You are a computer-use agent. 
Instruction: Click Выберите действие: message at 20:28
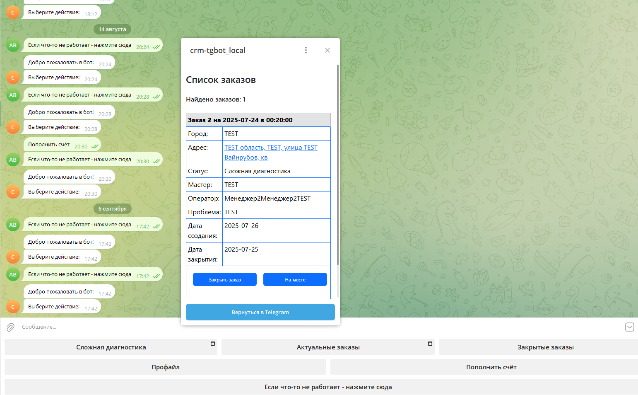(62, 127)
